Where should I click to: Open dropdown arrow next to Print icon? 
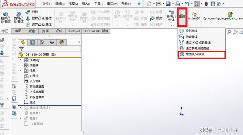tap(182, 4)
